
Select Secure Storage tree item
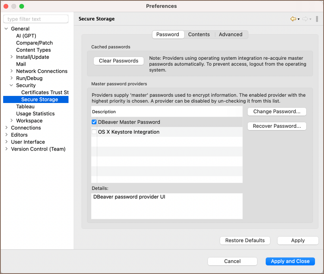36,99
